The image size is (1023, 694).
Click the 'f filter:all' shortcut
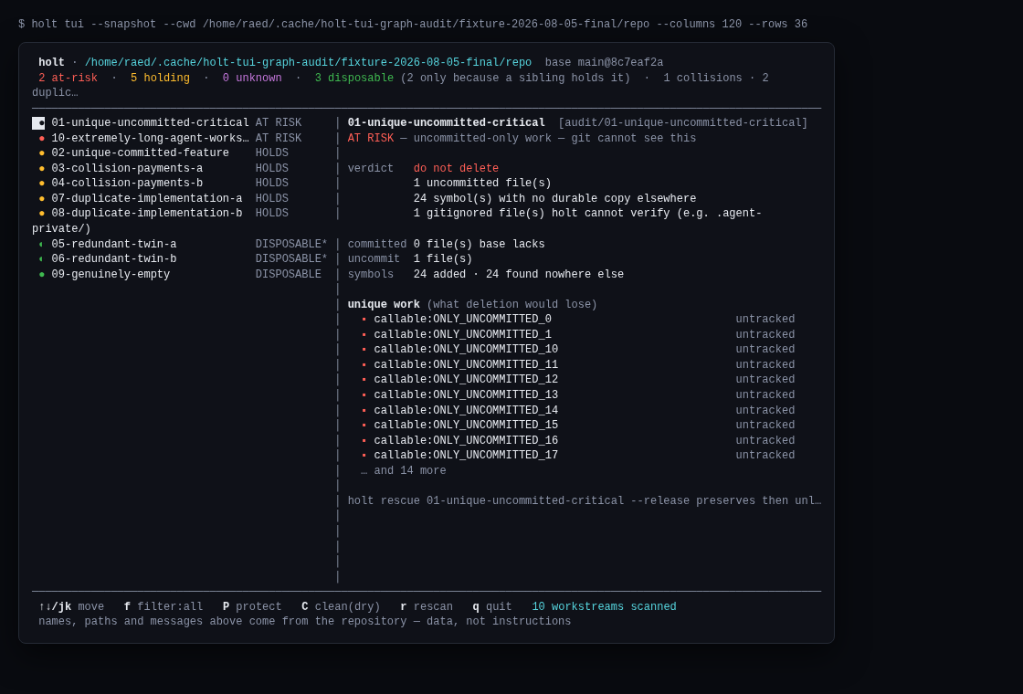pyautogui.click(x=163, y=606)
